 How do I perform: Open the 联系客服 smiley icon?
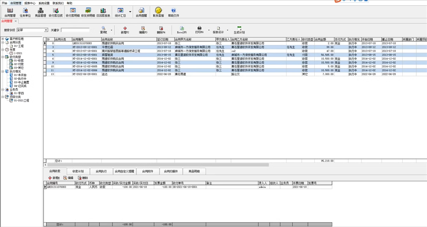(x=158, y=12)
